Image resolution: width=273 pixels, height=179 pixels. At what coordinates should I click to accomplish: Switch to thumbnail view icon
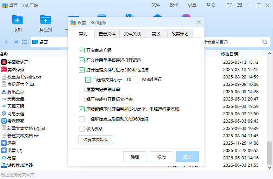15,42
